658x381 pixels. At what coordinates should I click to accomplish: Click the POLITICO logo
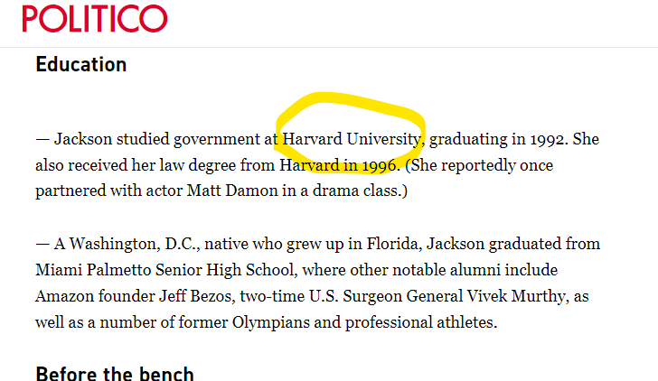[x=95, y=19]
